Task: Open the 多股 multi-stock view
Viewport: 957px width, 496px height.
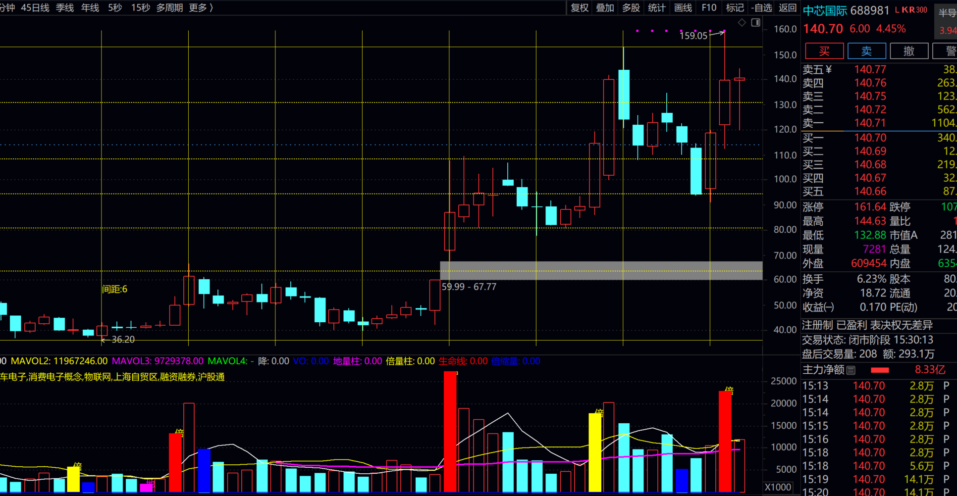Action: pos(631,7)
